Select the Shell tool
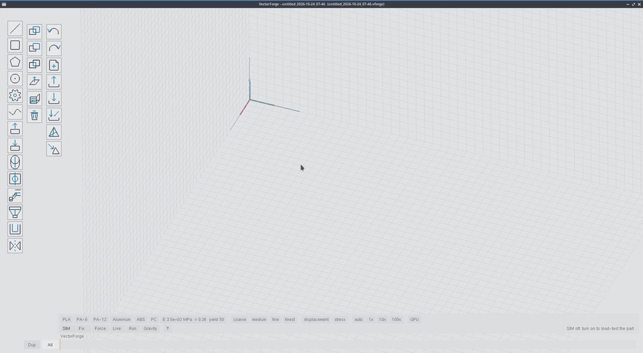The height and width of the screenshot is (353, 643). pyautogui.click(x=15, y=229)
